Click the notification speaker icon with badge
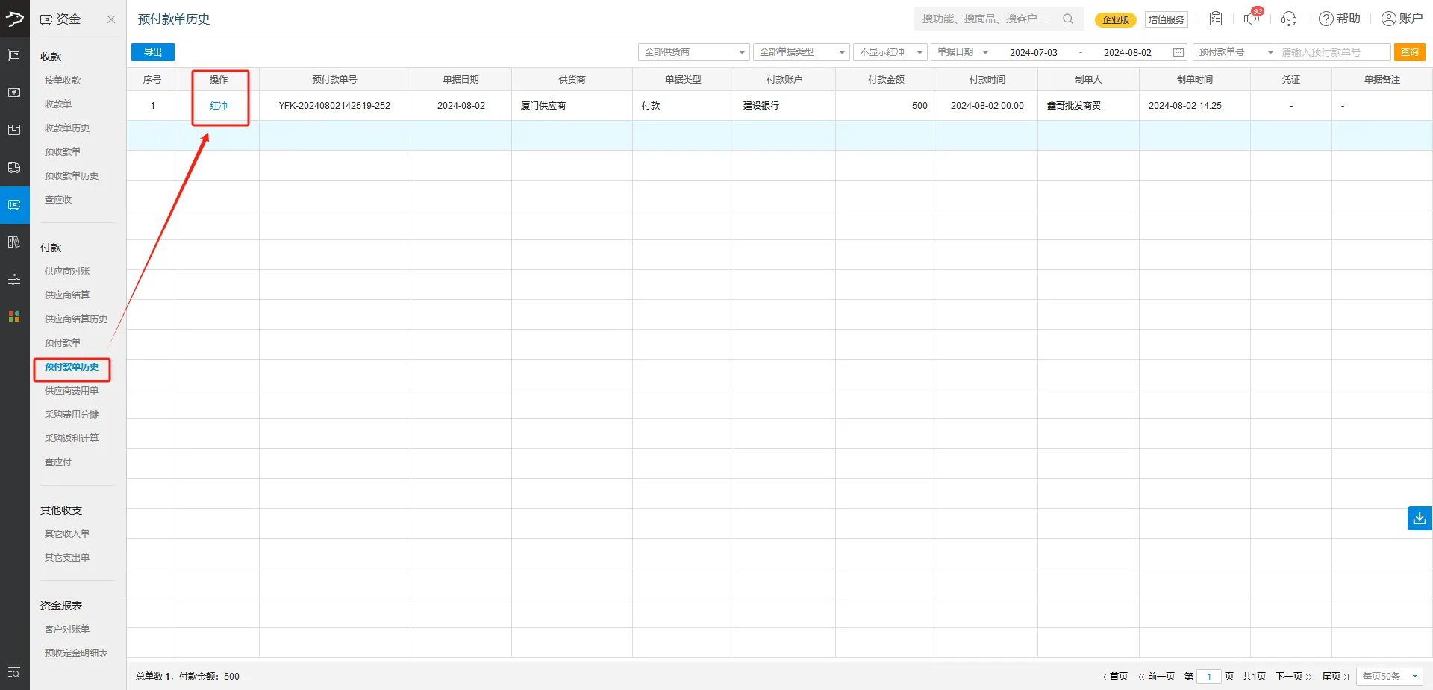Viewport: 1433px width, 690px height. (1251, 19)
